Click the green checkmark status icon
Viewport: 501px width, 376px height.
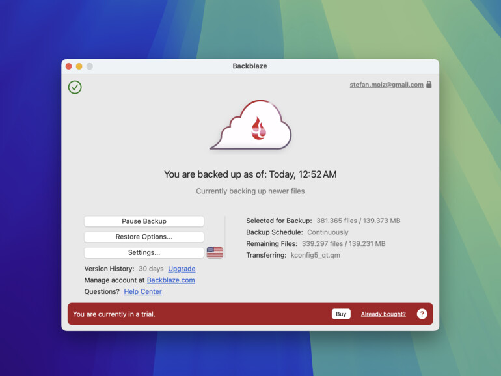[x=75, y=87]
